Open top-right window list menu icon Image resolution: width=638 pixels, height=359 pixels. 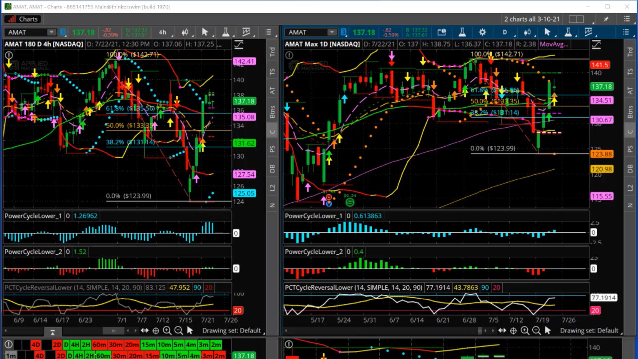[x=627, y=19]
